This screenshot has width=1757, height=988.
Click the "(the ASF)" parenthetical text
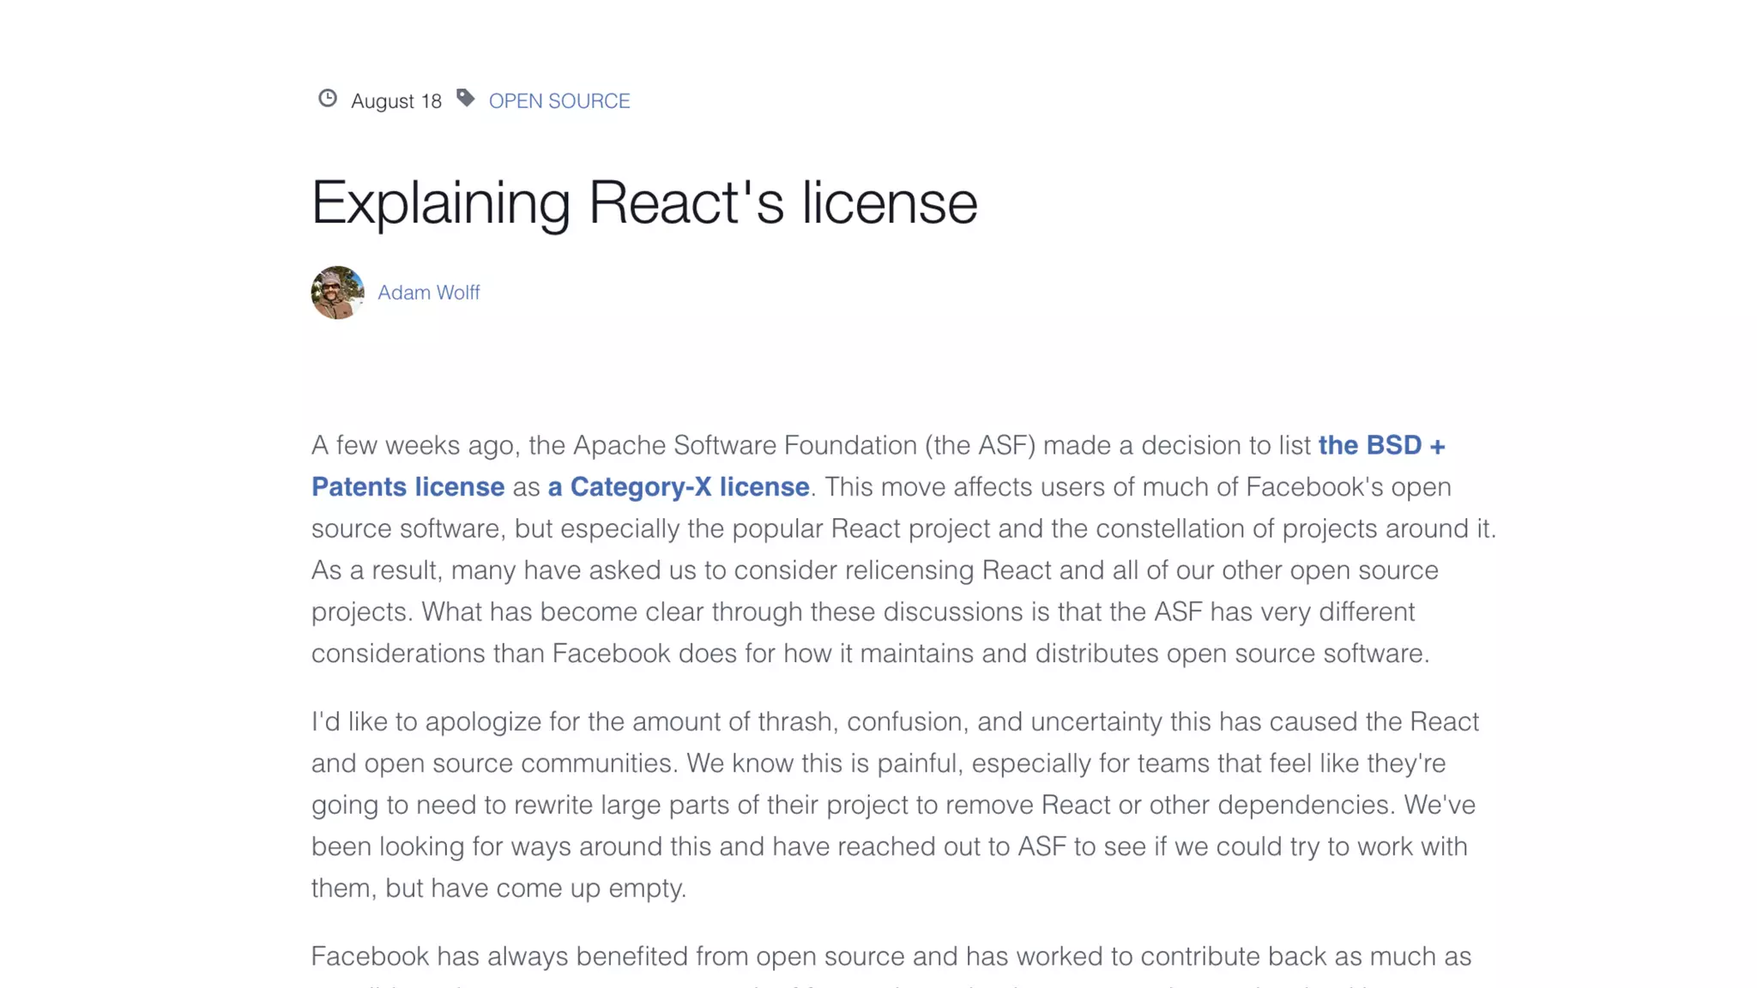point(980,445)
